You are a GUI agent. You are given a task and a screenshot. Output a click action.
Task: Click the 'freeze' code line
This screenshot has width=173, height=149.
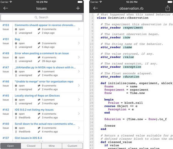(110, 126)
